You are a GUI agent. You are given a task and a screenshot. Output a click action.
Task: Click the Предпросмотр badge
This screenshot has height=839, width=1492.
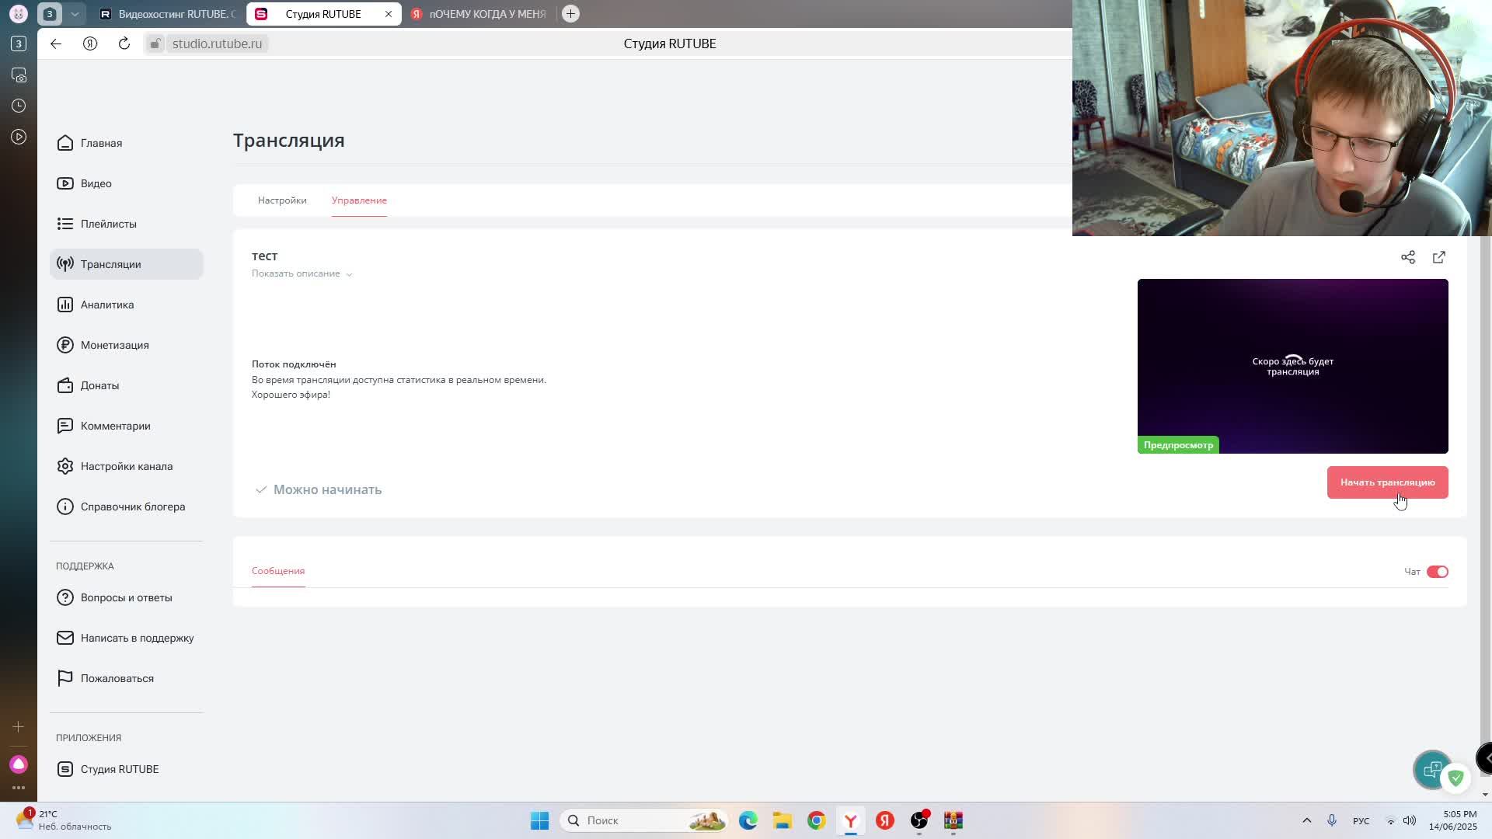[x=1178, y=445]
